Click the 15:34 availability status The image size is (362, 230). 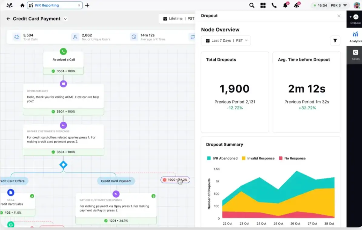[320, 5]
